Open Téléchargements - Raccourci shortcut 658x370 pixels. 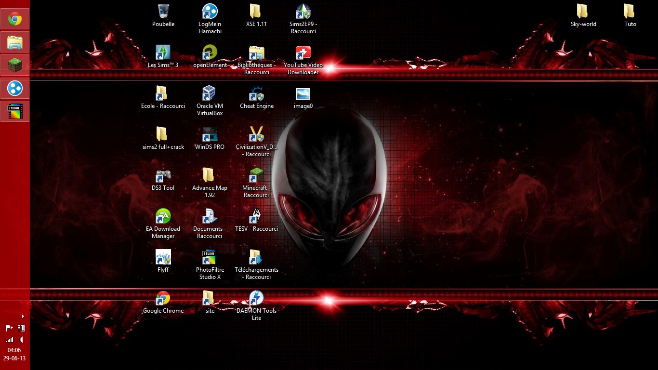tap(256, 265)
